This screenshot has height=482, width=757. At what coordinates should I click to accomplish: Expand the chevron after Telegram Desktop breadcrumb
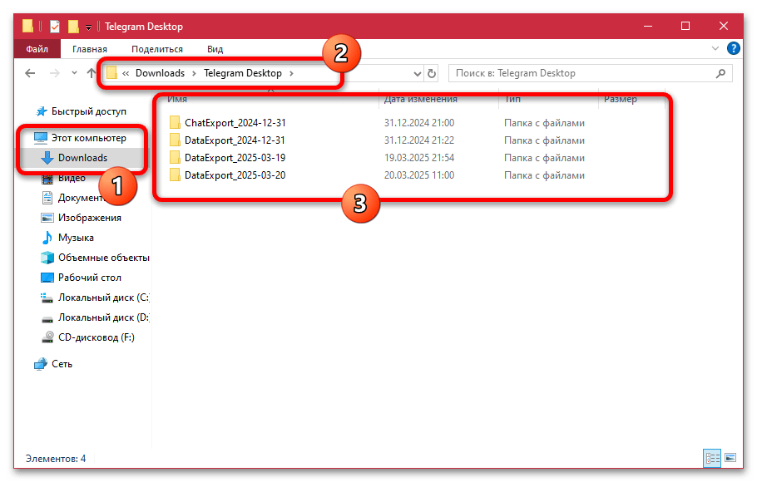tap(291, 73)
